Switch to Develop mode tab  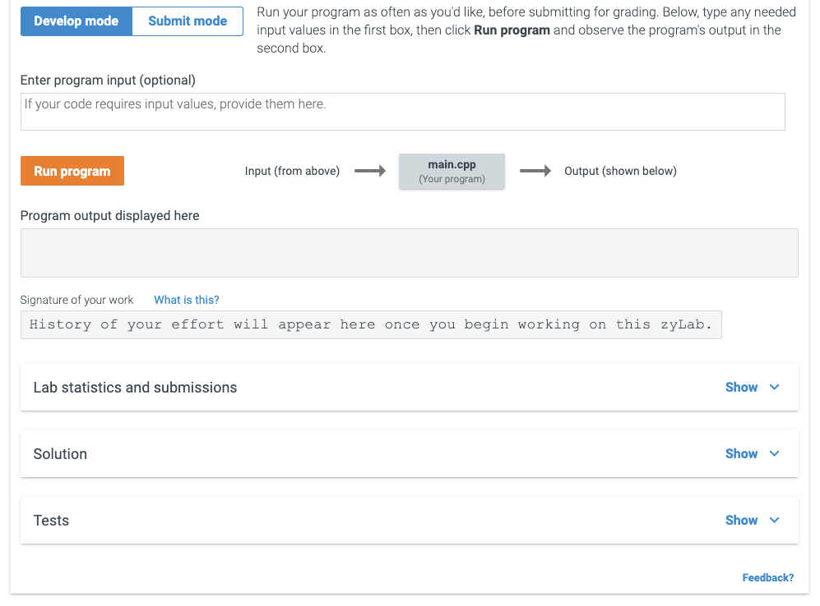tap(76, 21)
